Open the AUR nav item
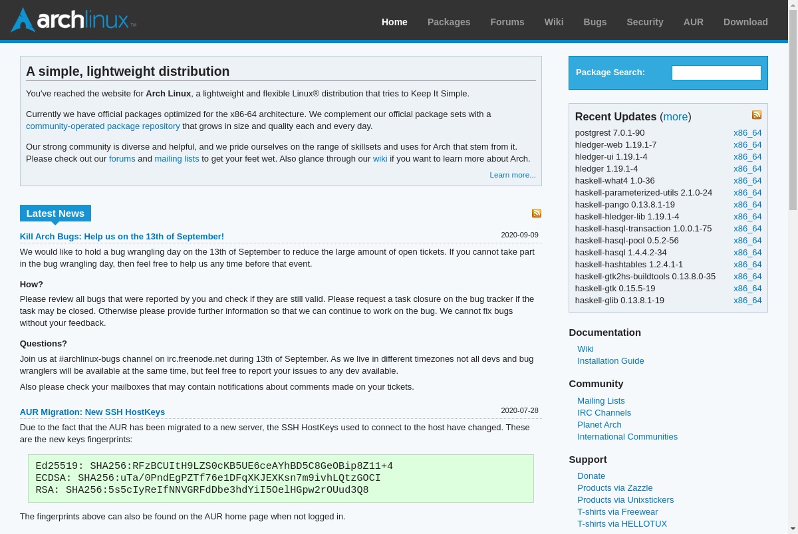Viewport: 798px width, 534px height. (694, 22)
